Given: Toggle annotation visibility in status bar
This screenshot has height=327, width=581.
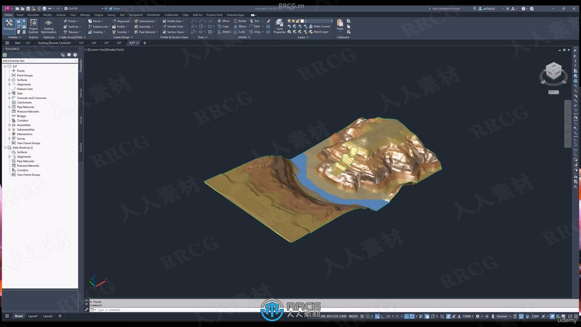Looking at the screenshot, I should [x=448, y=316].
